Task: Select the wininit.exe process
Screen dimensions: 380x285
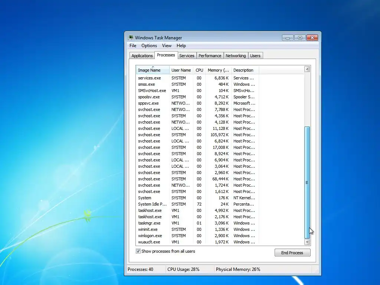Action: pos(197,229)
